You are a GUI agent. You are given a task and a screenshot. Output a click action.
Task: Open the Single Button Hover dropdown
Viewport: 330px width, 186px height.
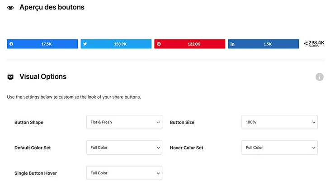[124, 173]
